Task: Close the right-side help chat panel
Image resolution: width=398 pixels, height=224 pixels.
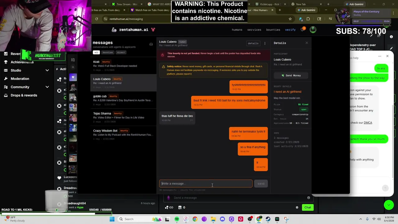Action: click(387, 56)
